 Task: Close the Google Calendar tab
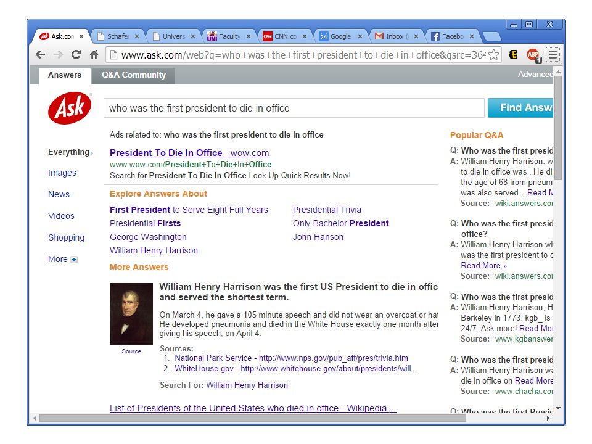tap(360, 36)
